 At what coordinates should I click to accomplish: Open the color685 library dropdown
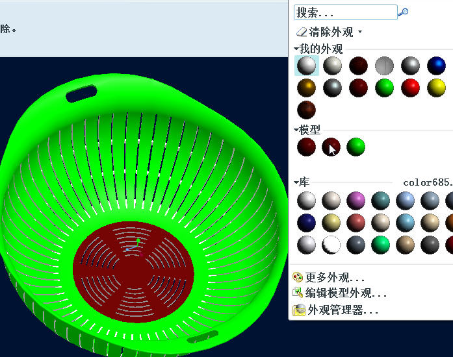428,182
